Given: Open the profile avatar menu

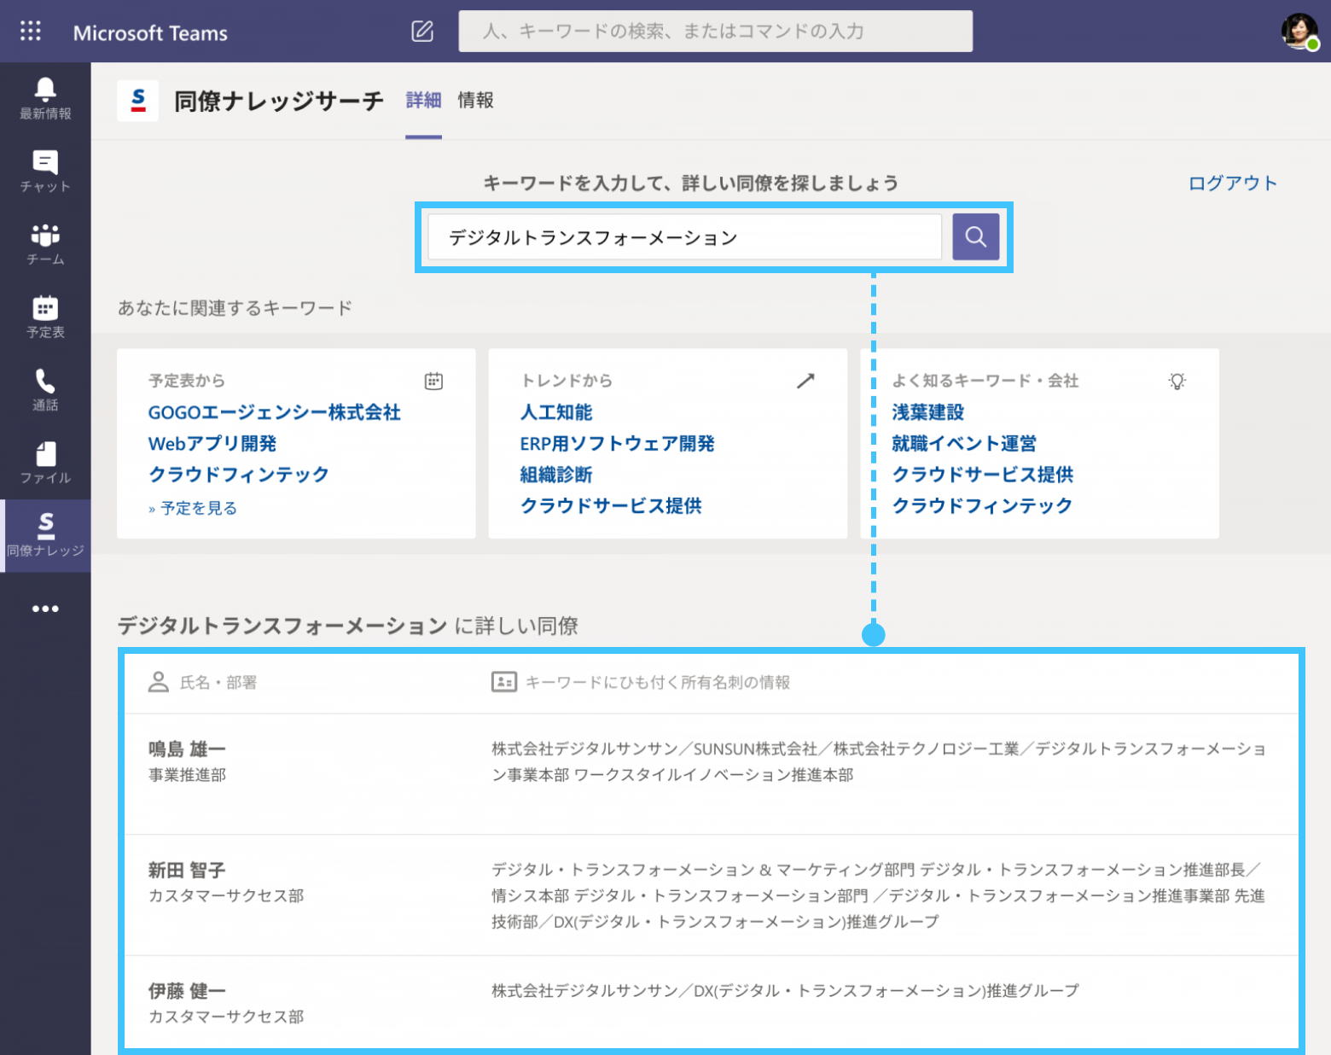Looking at the screenshot, I should point(1299,32).
